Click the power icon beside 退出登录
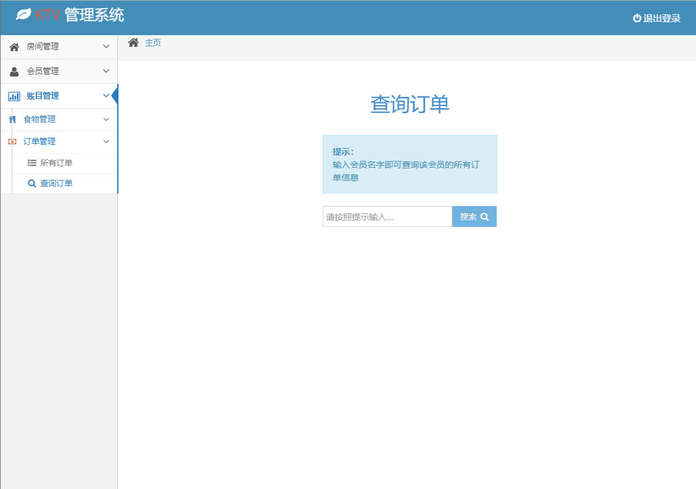The height and width of the screenshot is (489, 696). (636, 18)
